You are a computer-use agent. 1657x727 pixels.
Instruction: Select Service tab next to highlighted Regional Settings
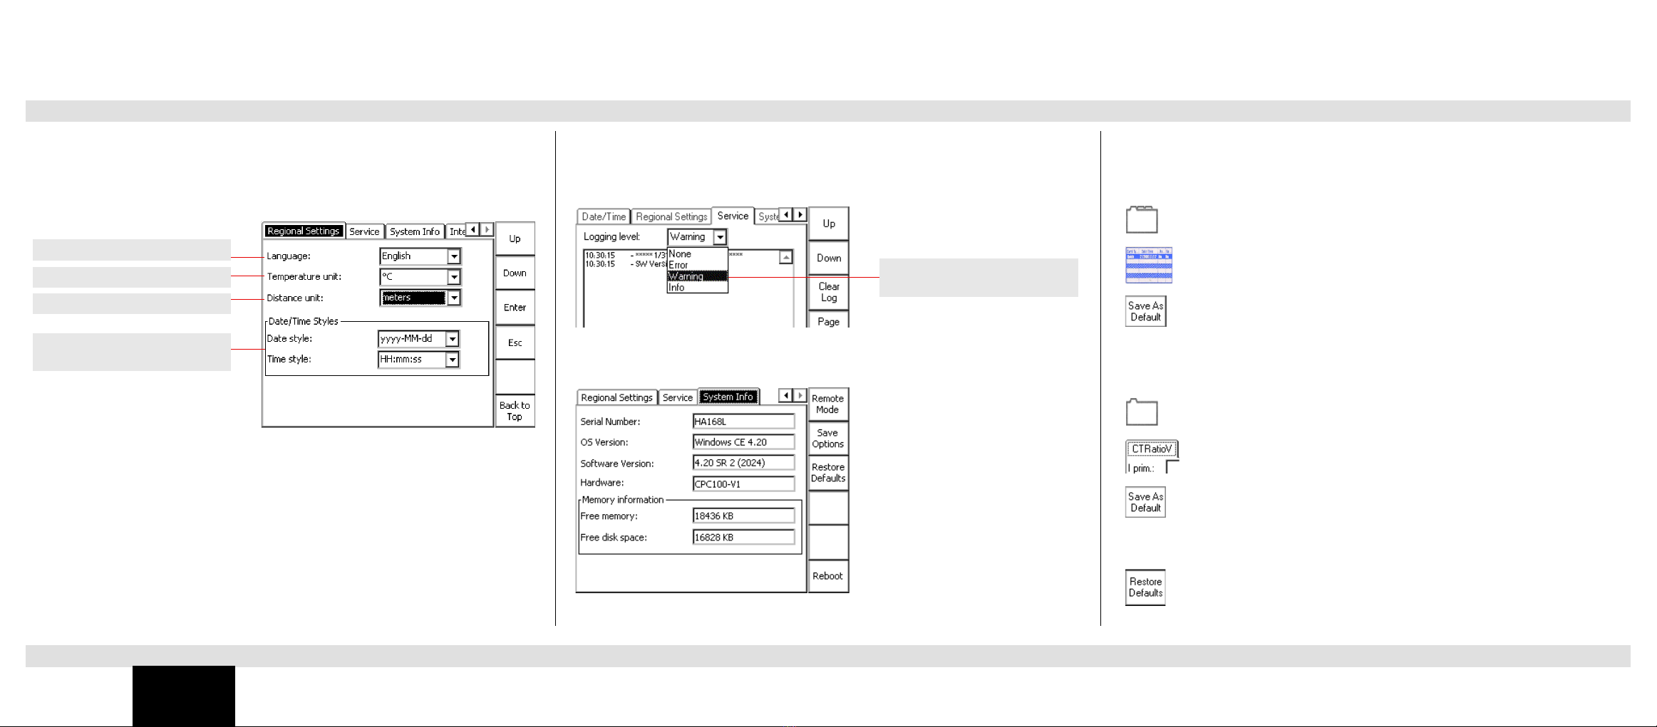[364, 232]
